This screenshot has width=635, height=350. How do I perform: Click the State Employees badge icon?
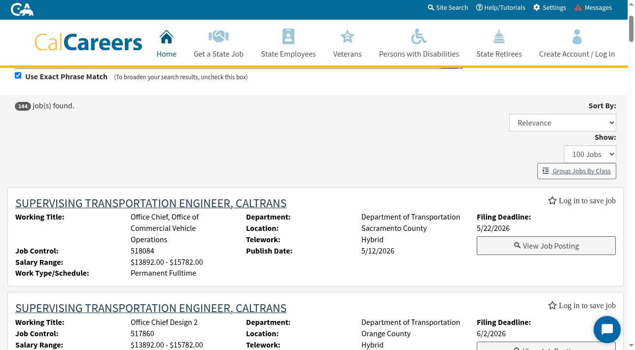288,36
